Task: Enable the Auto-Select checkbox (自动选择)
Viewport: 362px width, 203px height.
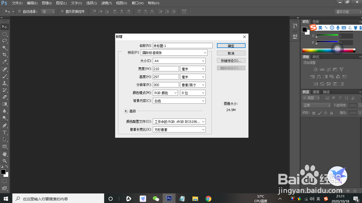Action: (x=20, y=11)
